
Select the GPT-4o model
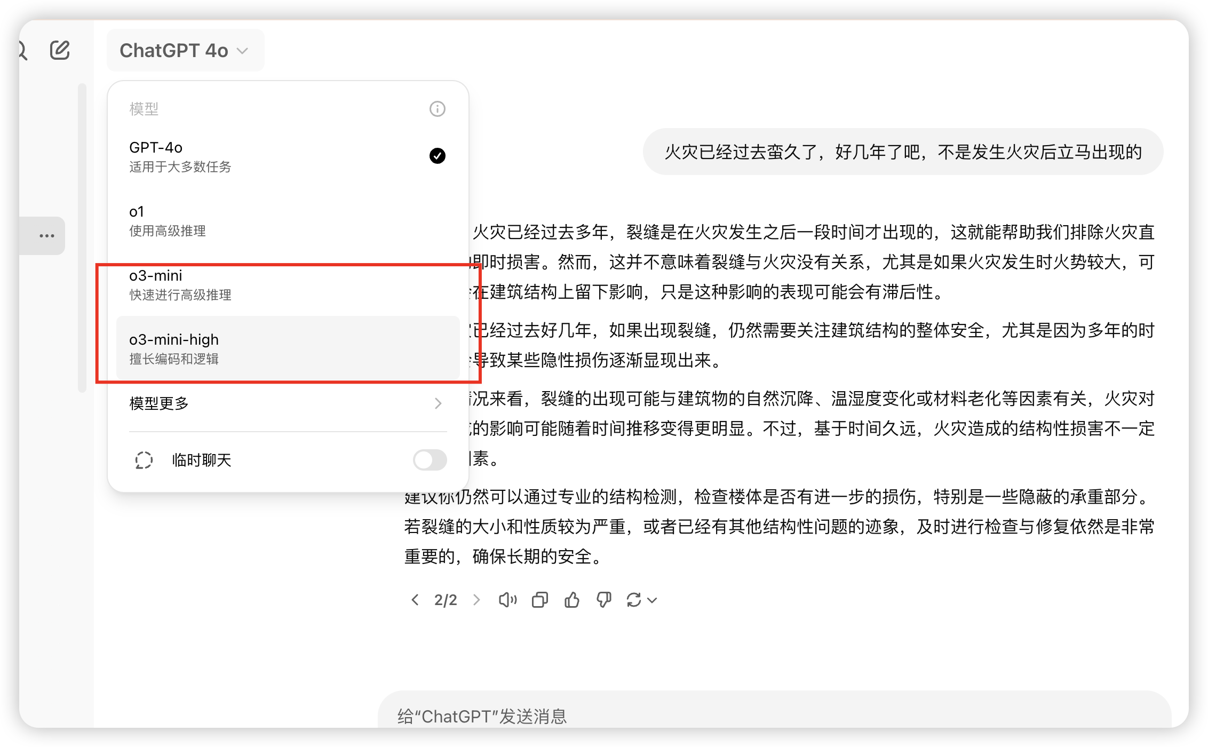point(288,156)
